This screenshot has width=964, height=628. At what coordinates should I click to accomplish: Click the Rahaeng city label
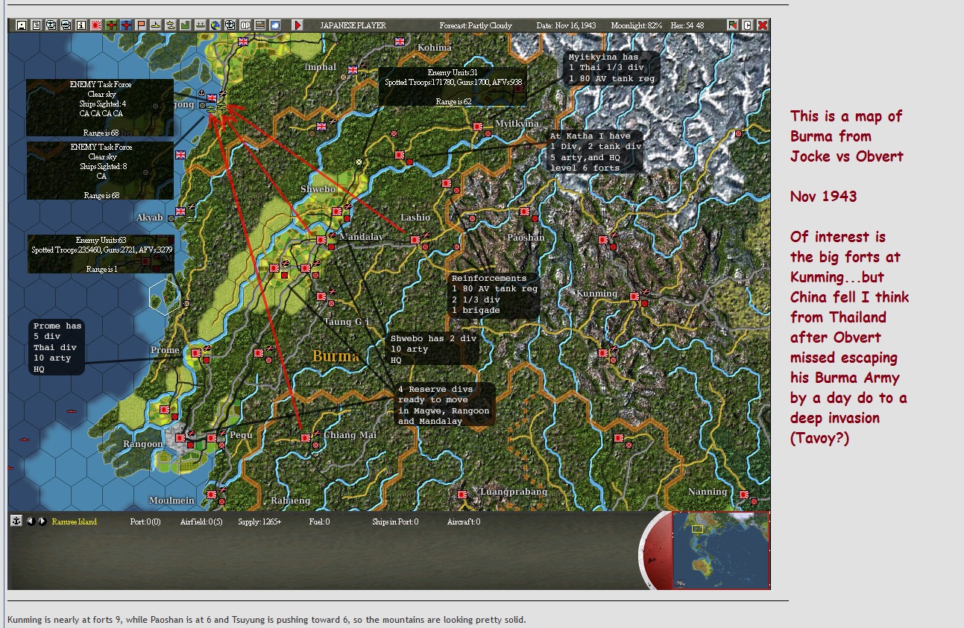tap(290, 501)
